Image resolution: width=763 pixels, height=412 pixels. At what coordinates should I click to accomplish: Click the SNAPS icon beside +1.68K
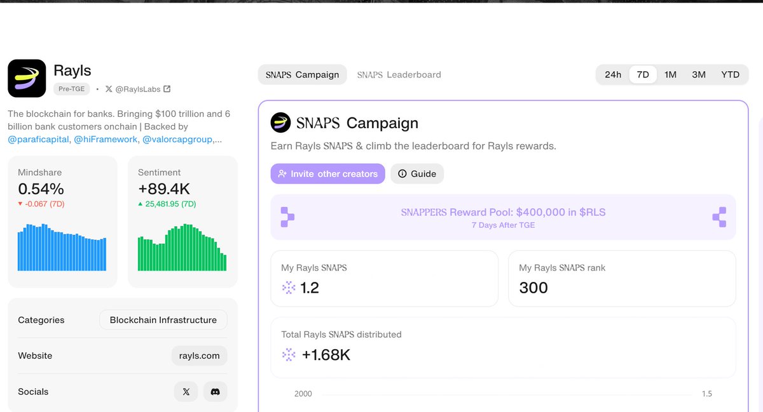coord(289,355)
